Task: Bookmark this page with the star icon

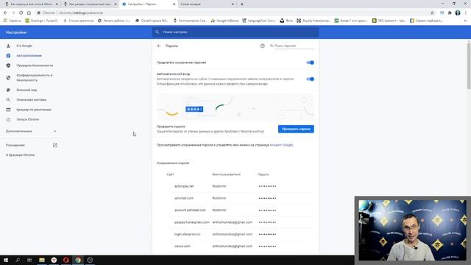Action: pyautogui.click(x=432, y=13)
